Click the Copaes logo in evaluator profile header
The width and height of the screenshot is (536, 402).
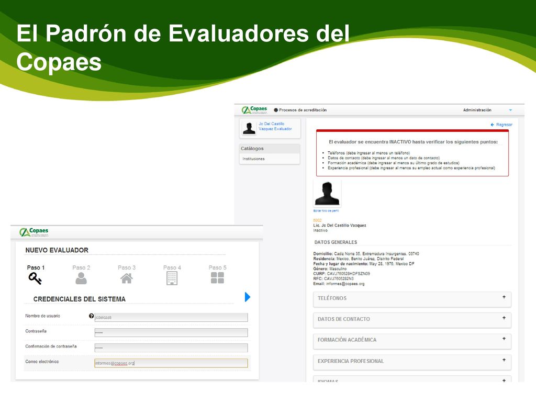[x=254, y=110]
